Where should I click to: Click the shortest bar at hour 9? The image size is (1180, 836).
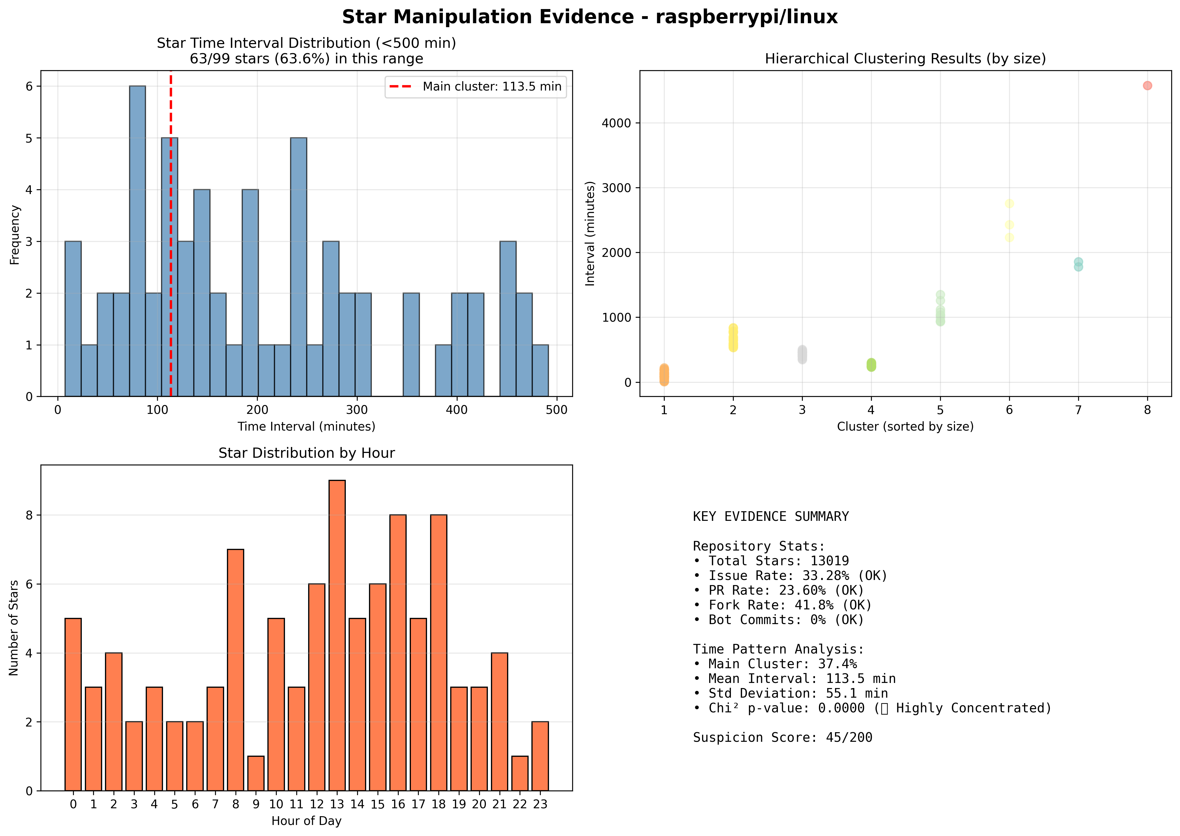click(256, 773)
